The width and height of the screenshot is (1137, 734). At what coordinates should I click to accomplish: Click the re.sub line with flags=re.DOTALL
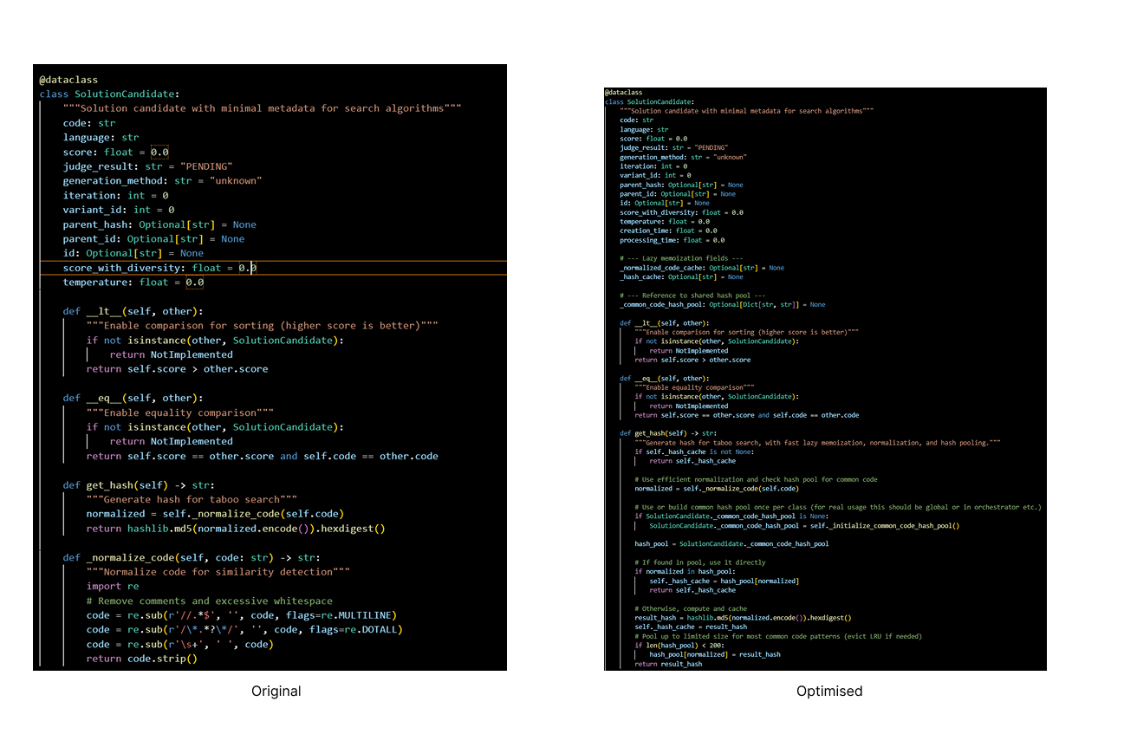[244, 630]
